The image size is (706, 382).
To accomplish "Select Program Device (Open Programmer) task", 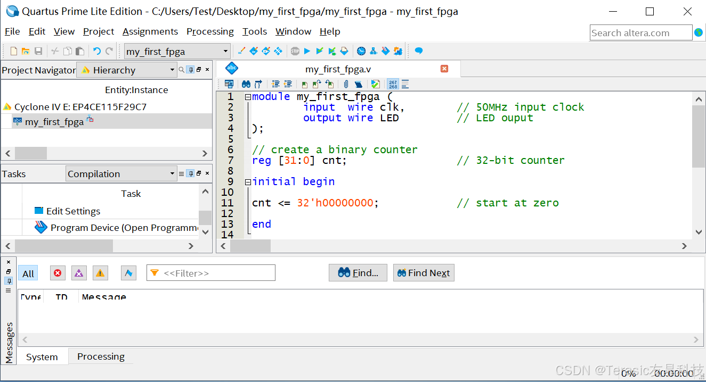I will click(x=116, y=228).
